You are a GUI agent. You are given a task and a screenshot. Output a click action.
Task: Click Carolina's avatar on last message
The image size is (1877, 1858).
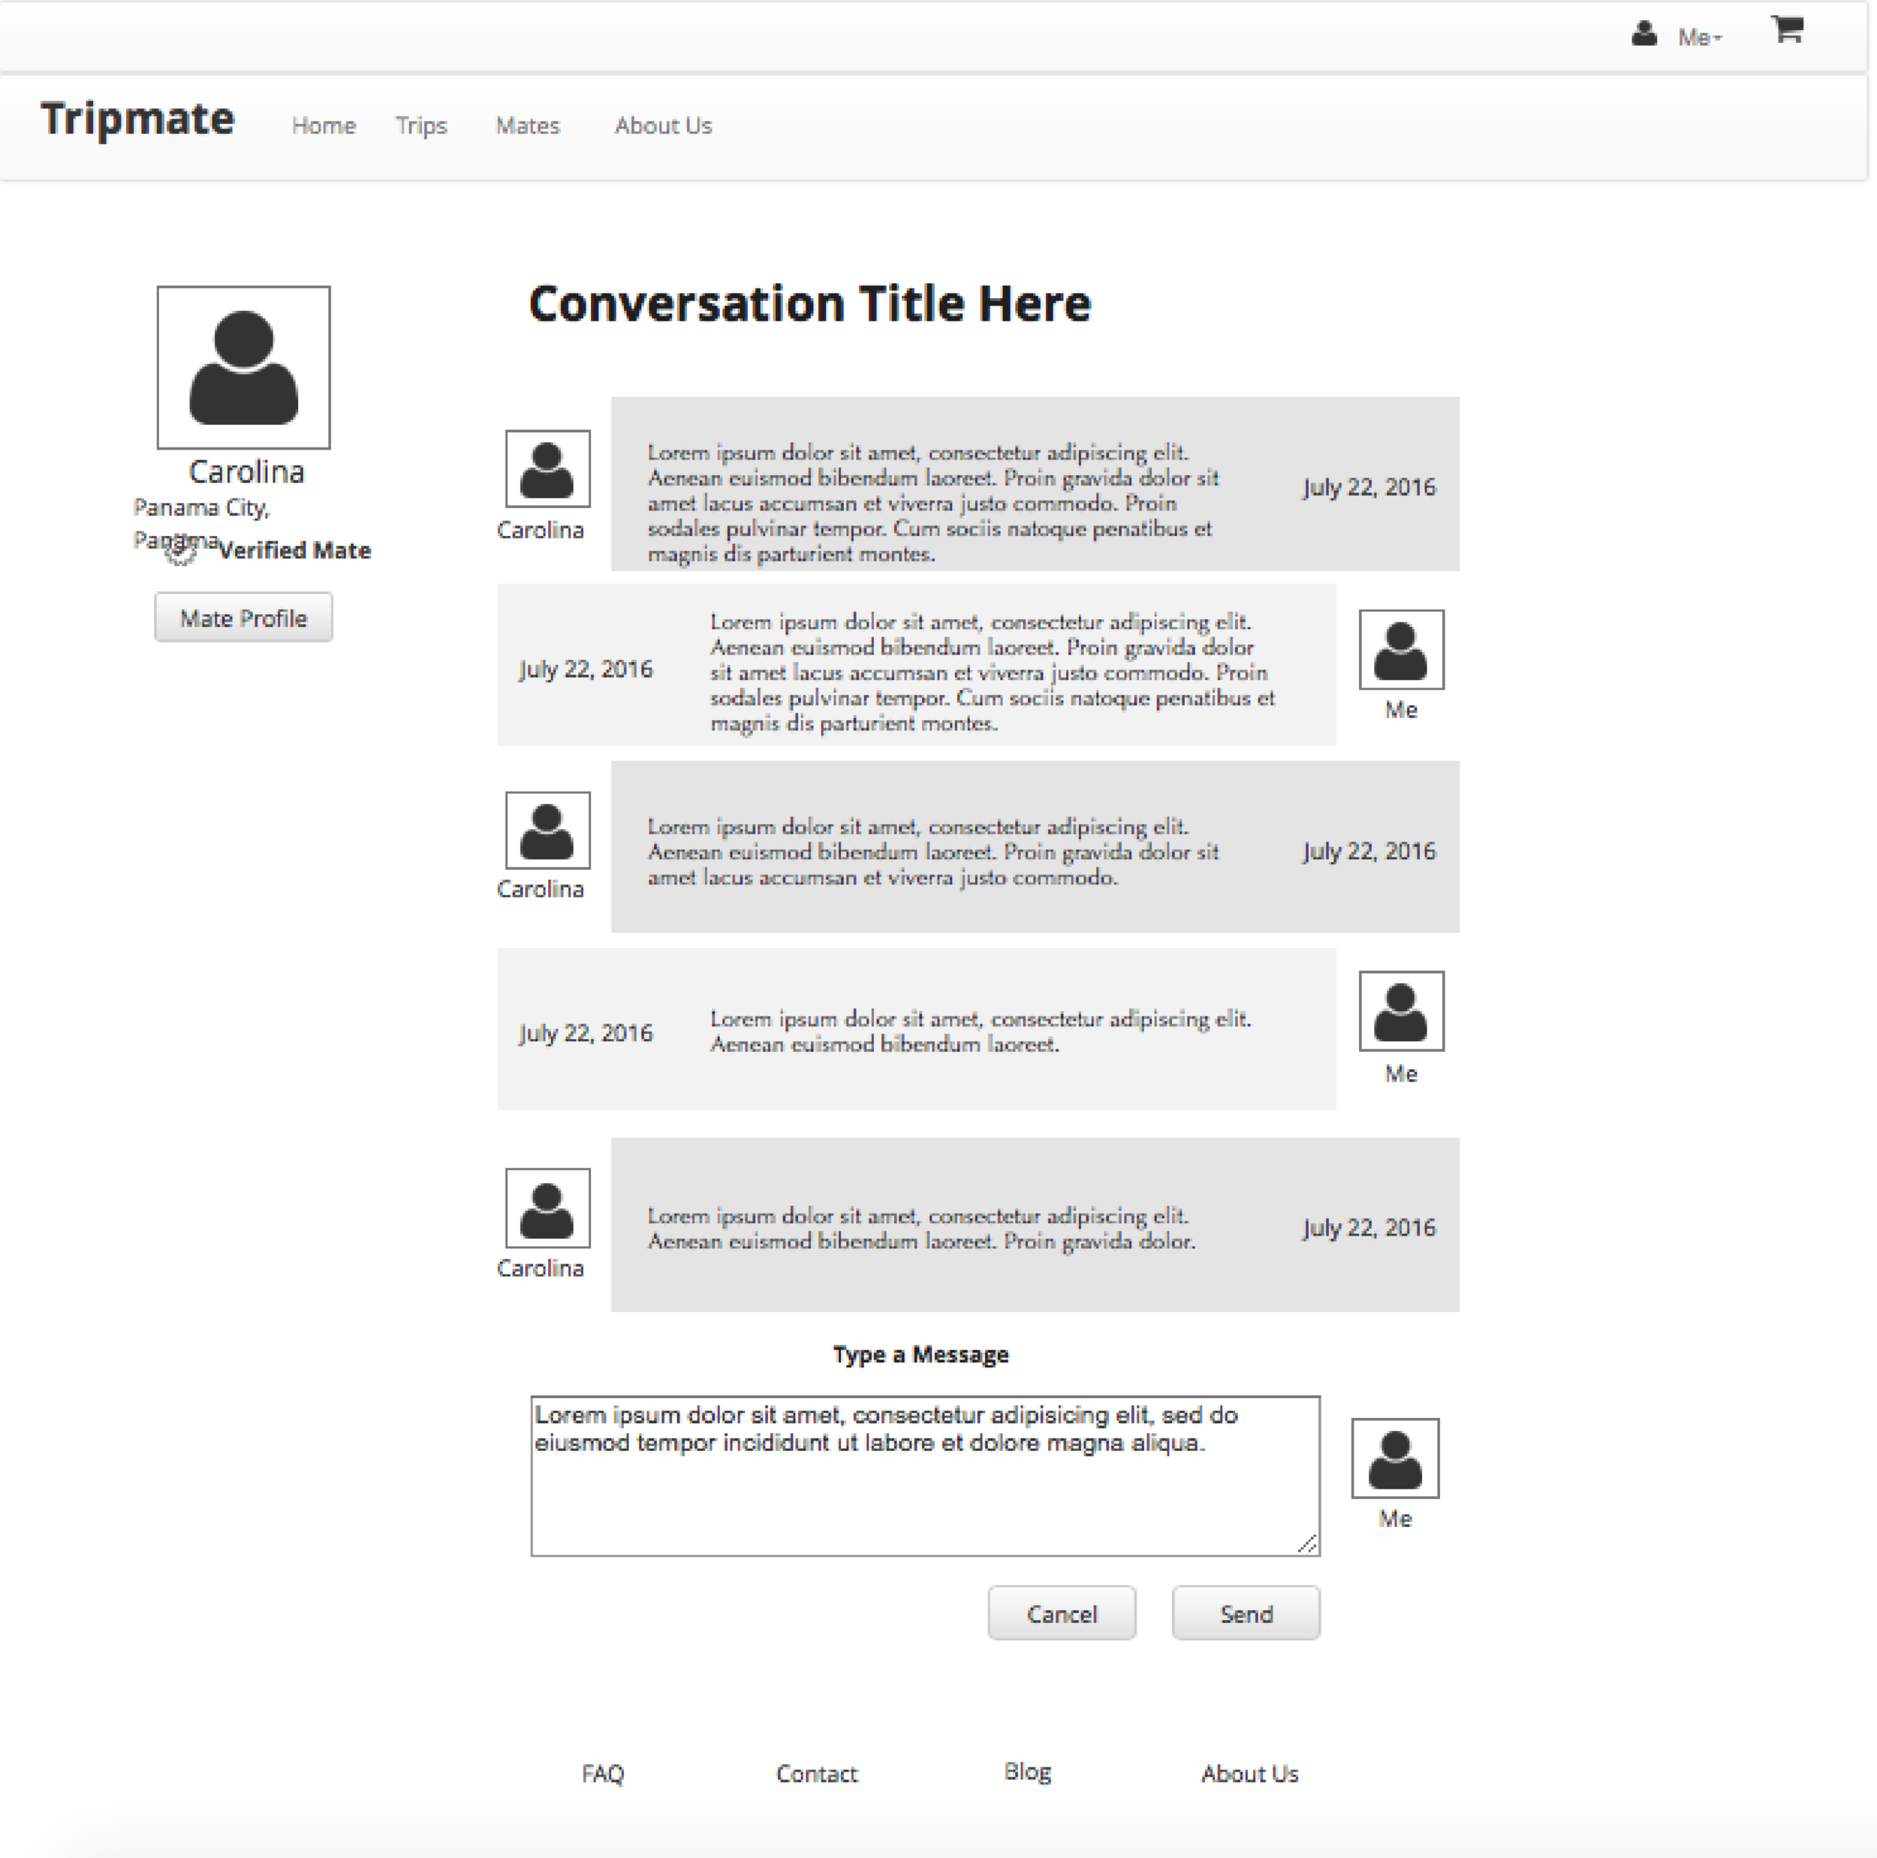[547, 1208]
